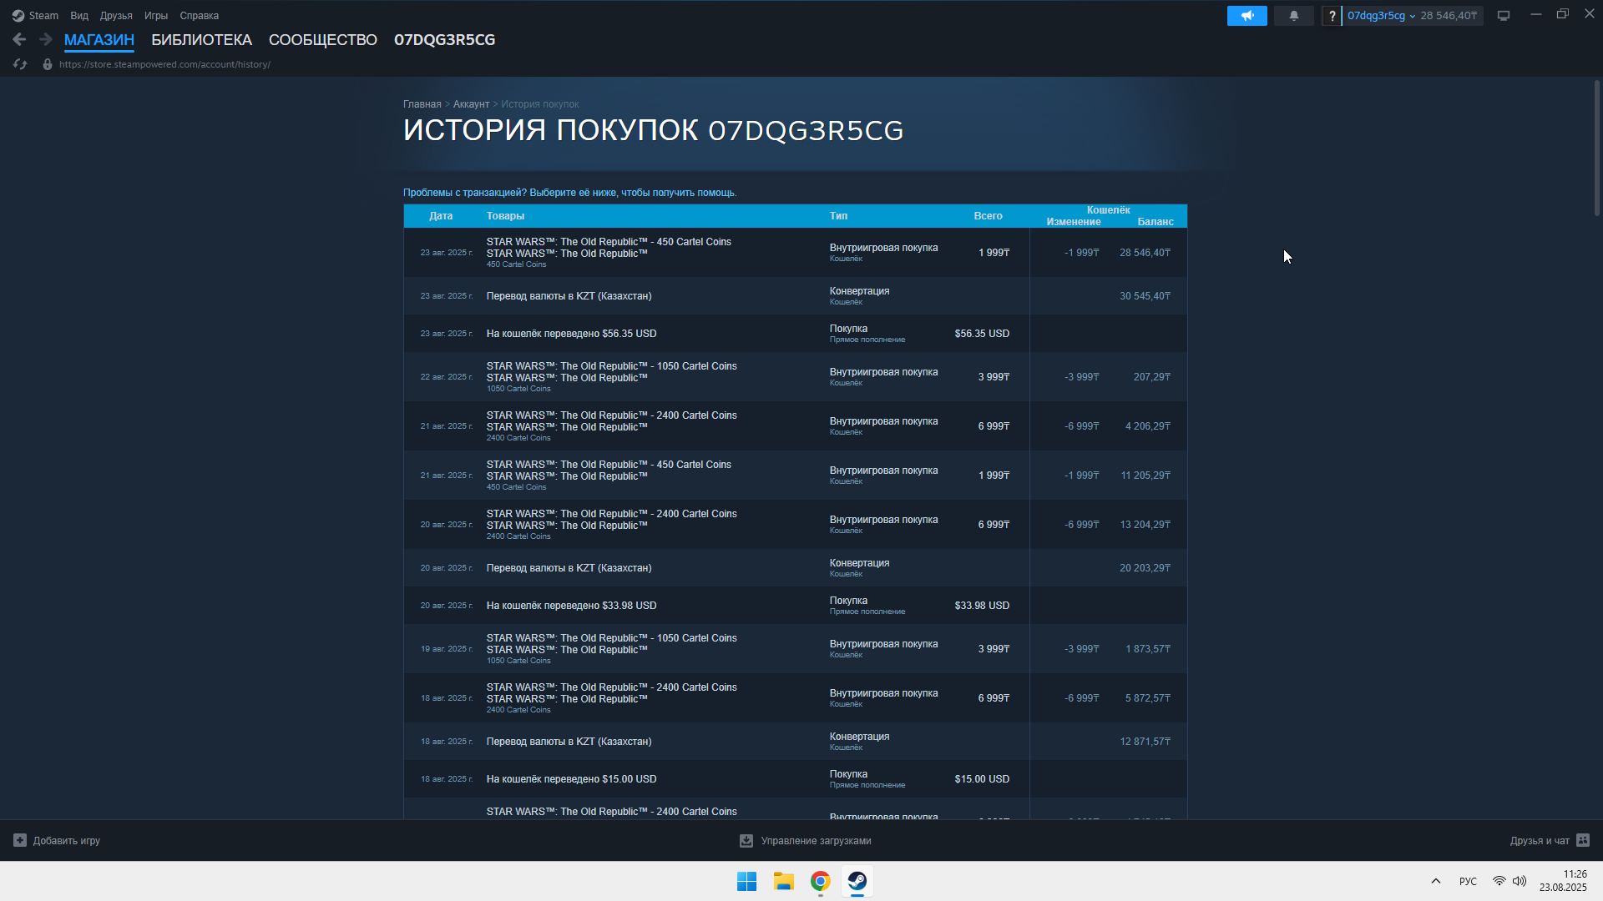Switch to Big Picture mode icon
The image size is (1603, 901).
point(1504,16)
